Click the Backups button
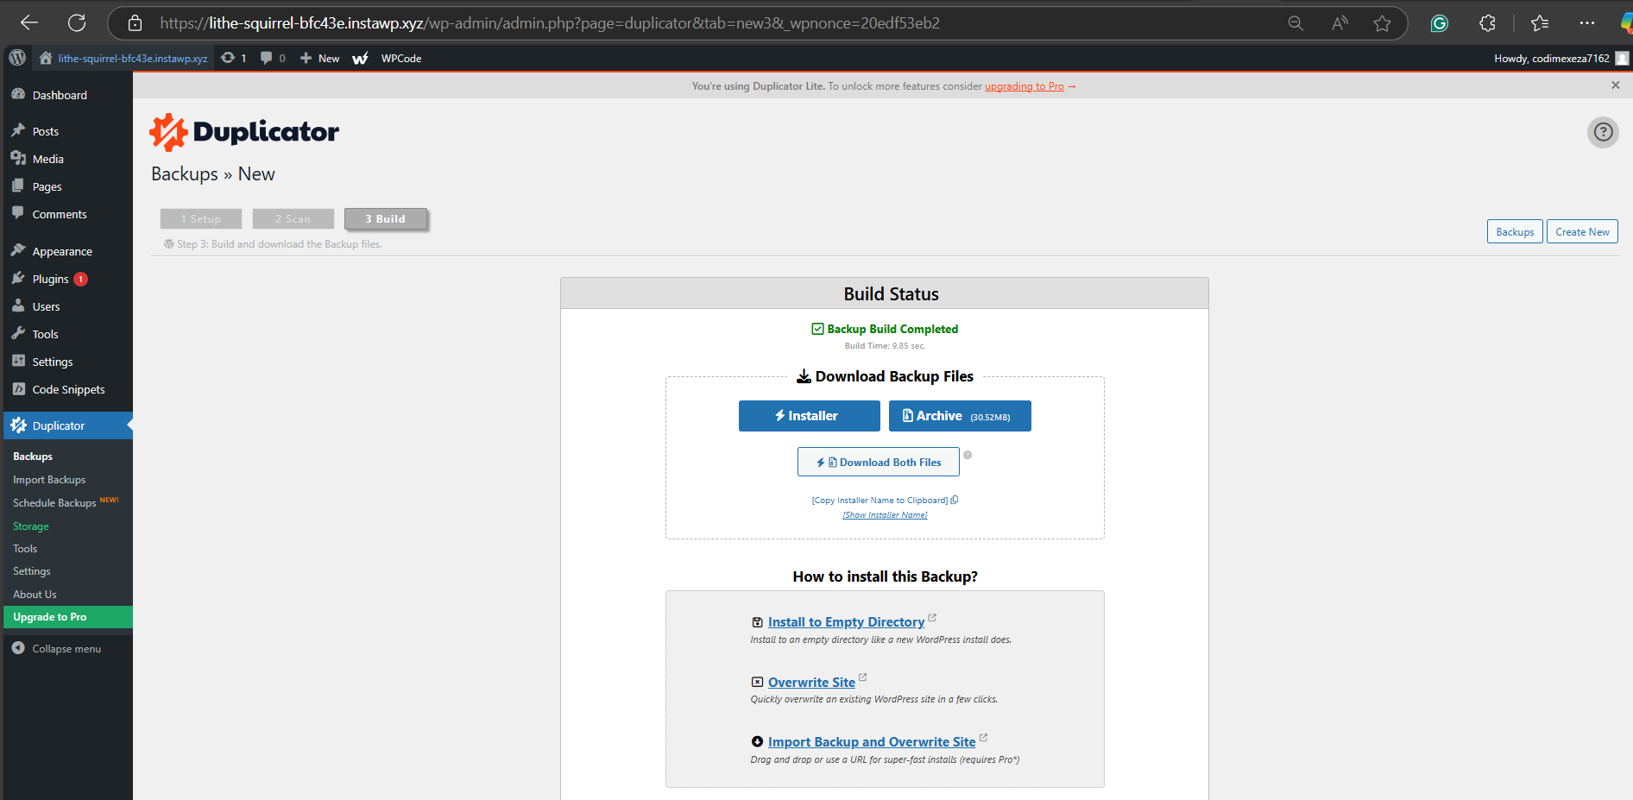 (x=1515, y=231)
